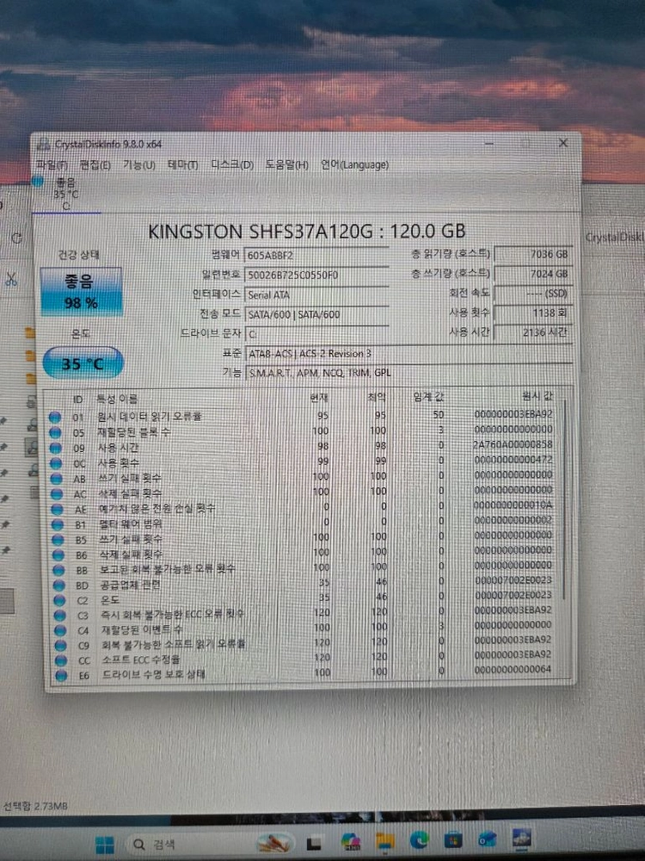Click the status circle for attribute BB

pos(58,570)
